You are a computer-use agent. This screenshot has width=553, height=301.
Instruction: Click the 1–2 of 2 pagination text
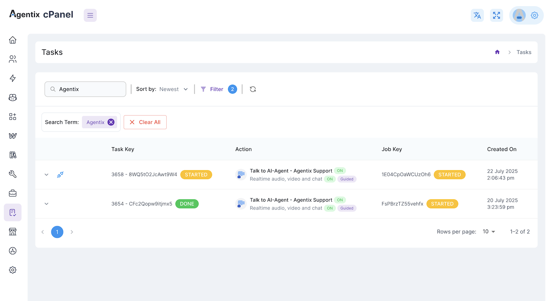pos(520,232)
